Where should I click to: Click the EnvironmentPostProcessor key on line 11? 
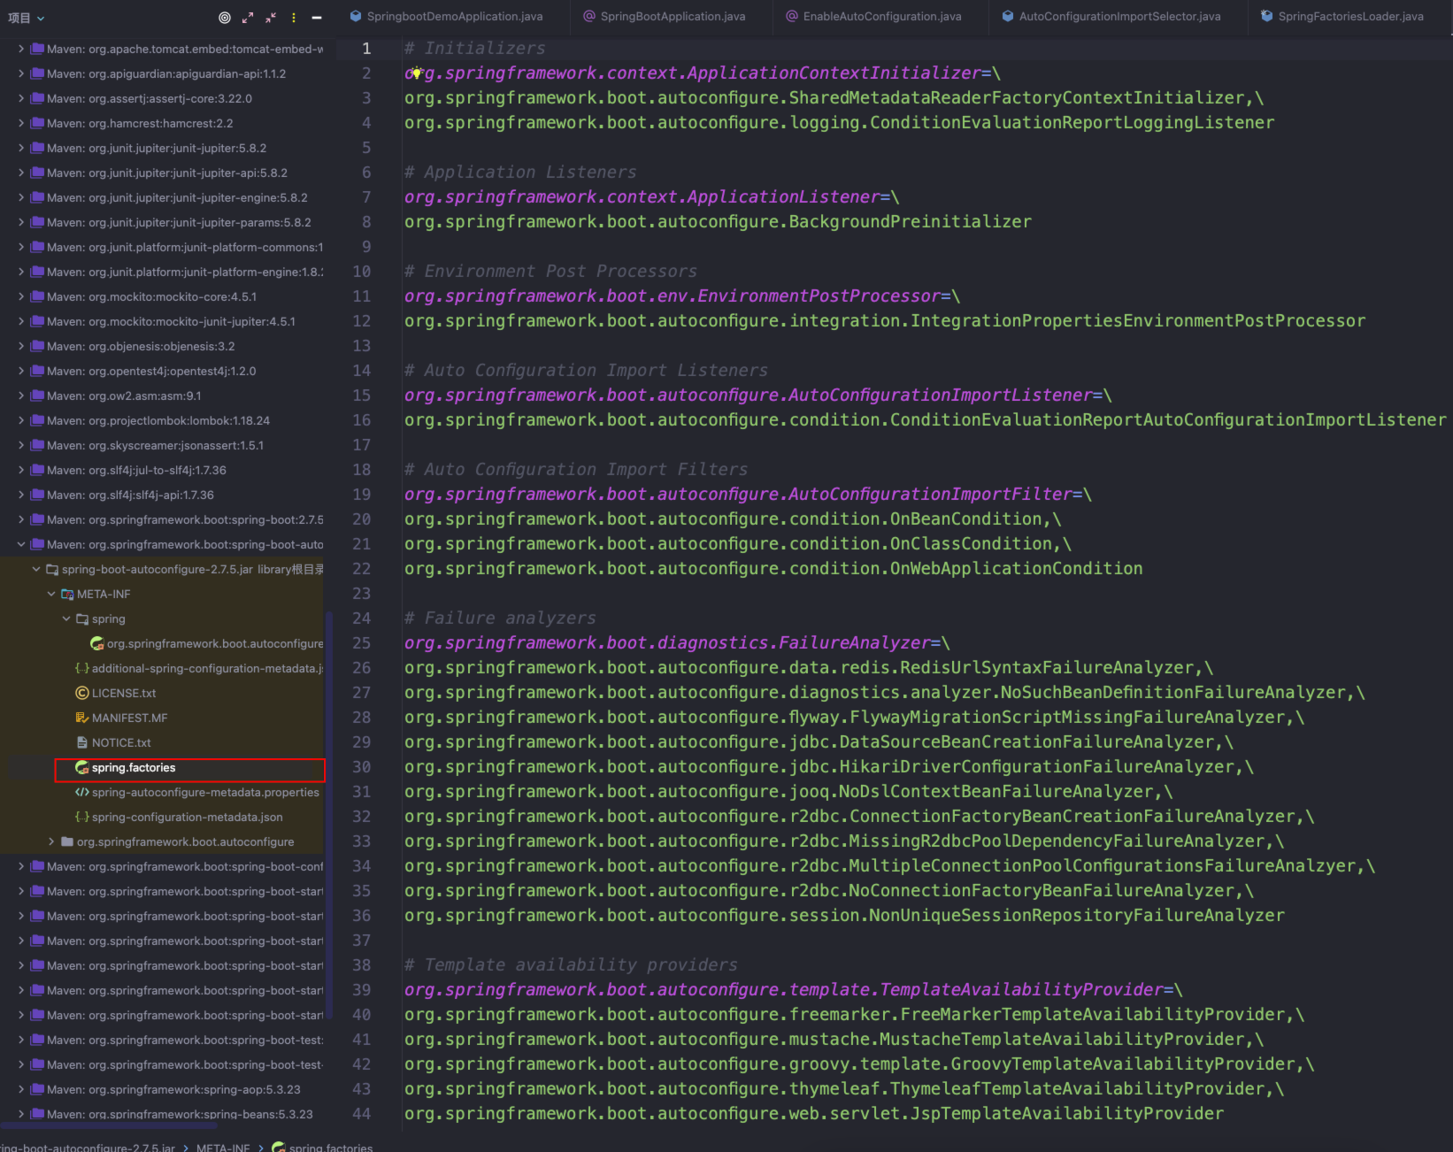click(673, 296)
